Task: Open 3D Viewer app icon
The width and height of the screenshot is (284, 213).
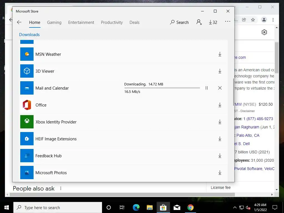Action: (x=27, y=71)
